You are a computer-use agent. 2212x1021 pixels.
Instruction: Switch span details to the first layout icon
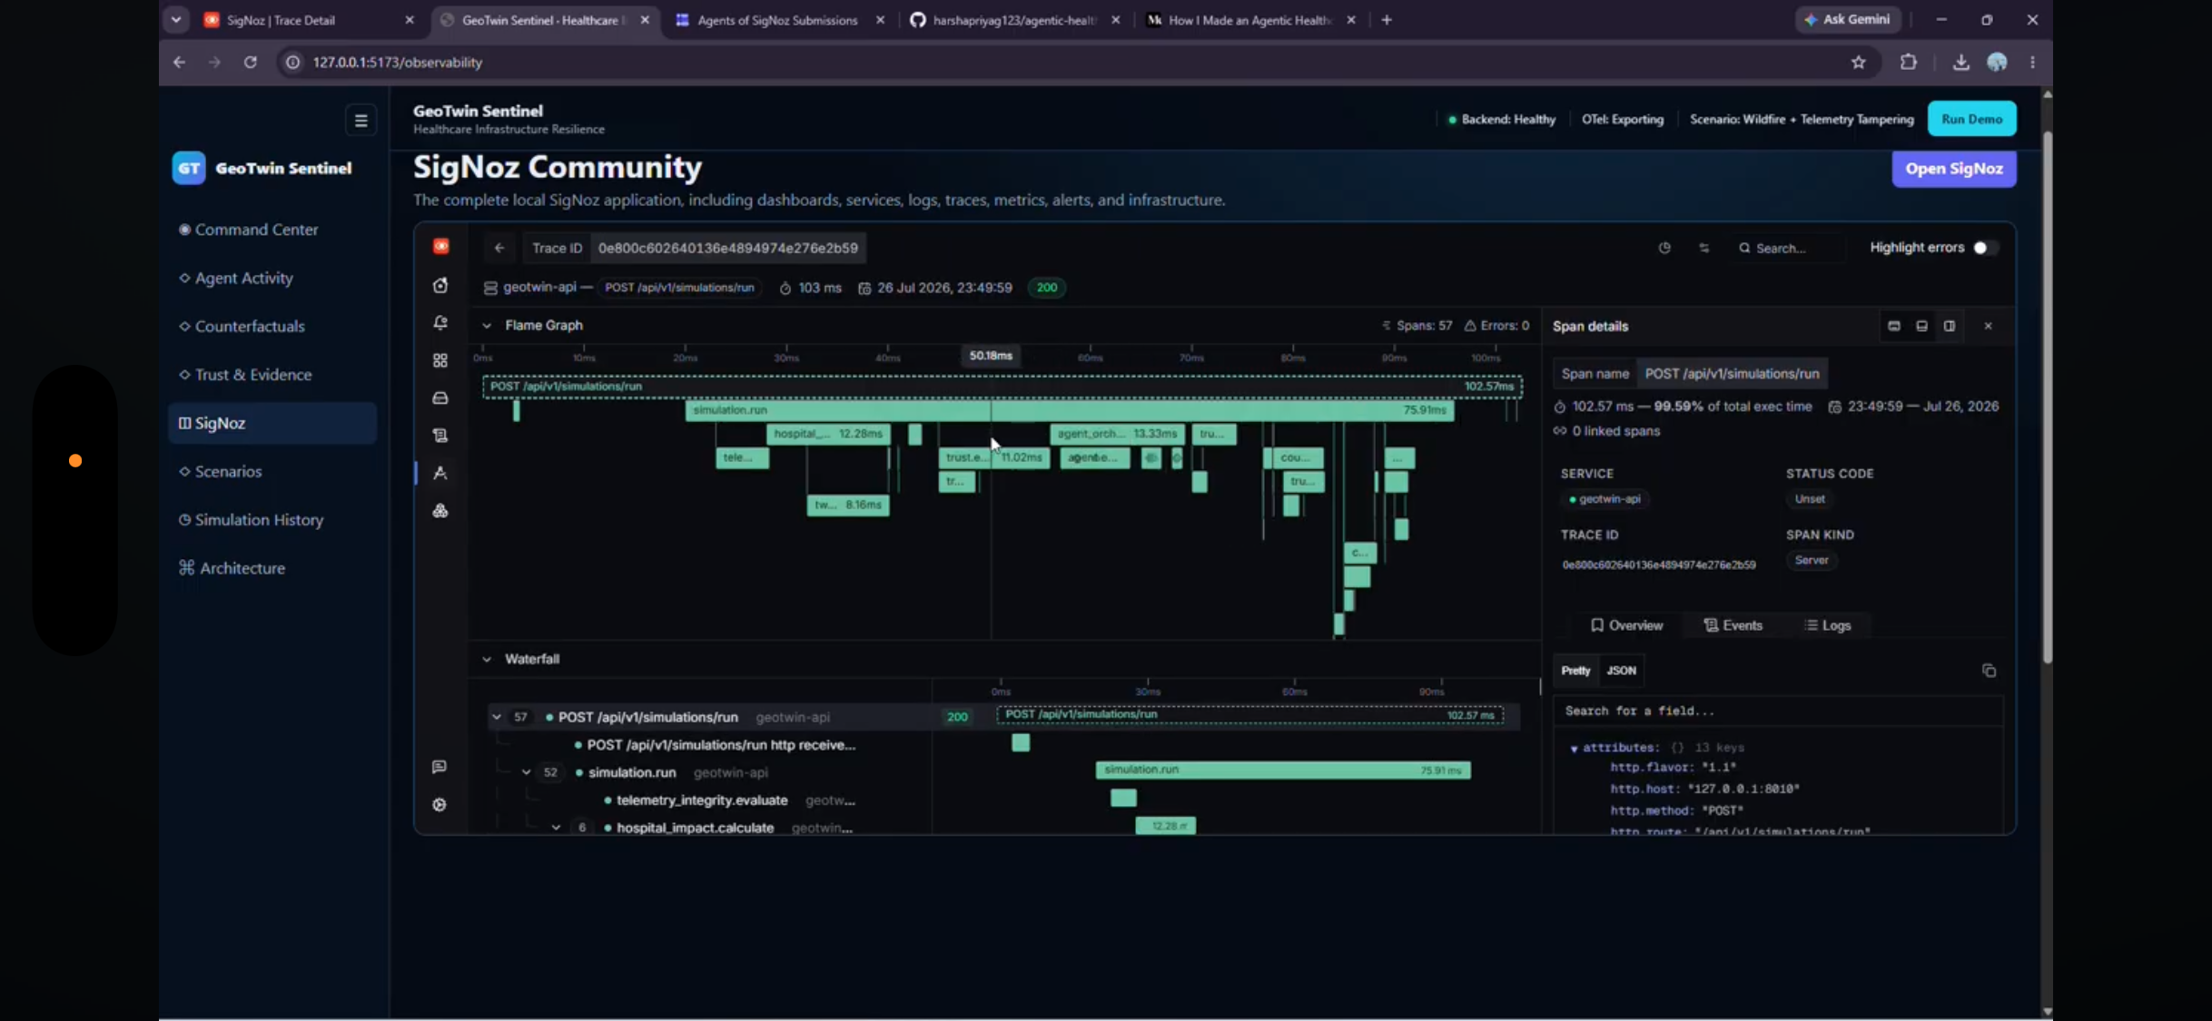point(1894,326)
